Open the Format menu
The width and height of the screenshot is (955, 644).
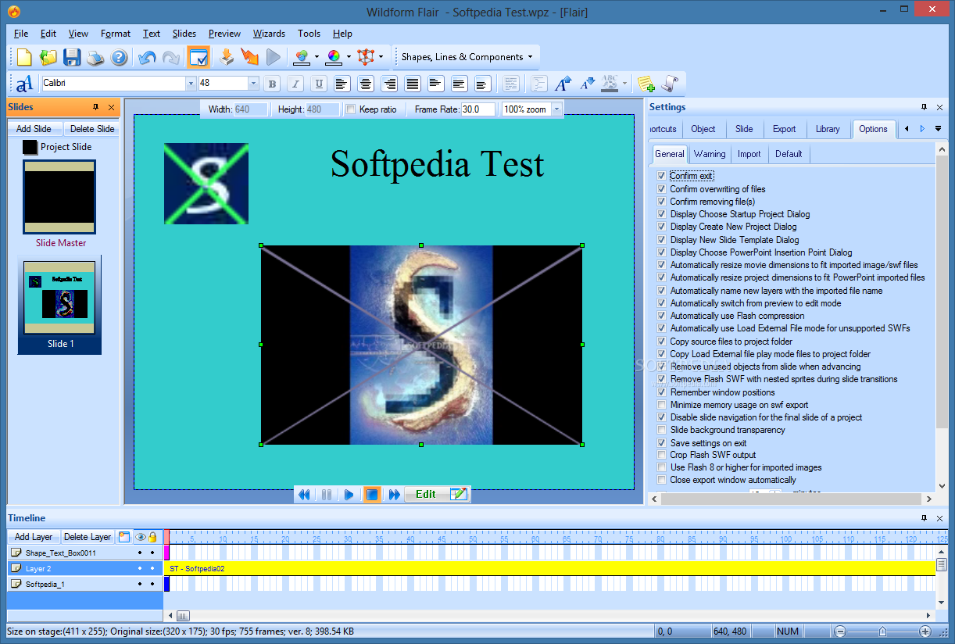click(x=116, y=34)
